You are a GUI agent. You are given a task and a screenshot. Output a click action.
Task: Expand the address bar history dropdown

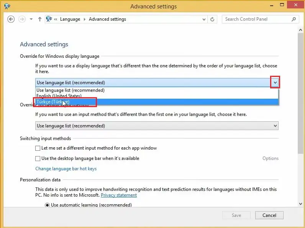[204, 19]
